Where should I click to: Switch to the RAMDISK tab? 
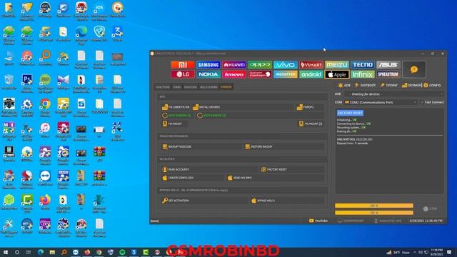coord(226,87)
